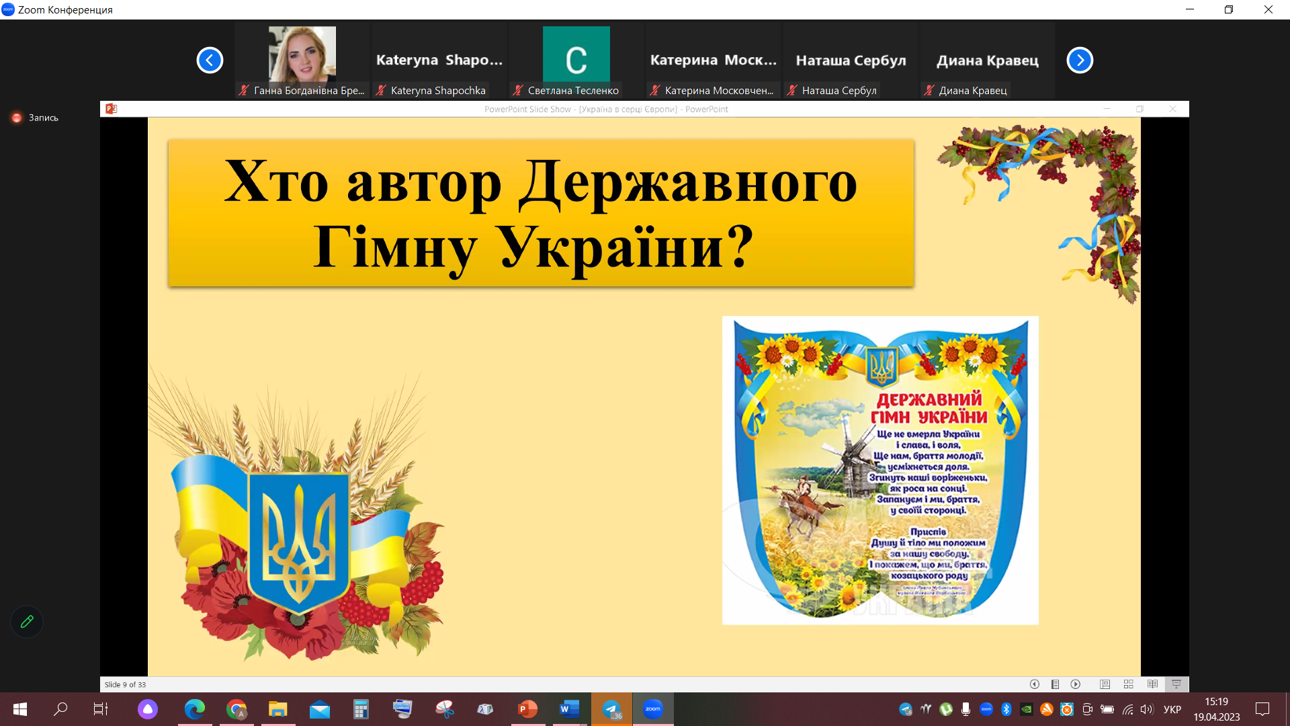
Task: Open Telegram from the taskbar
Action: click(x=611, y=709)
